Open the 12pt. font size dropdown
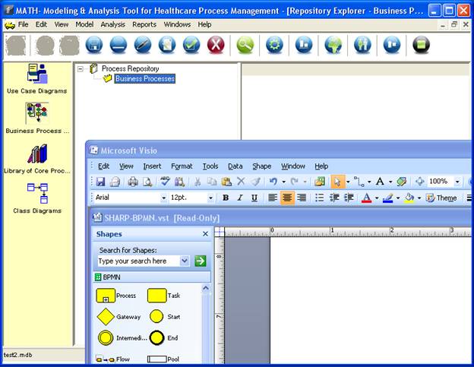Image resolution: width=474 pixels, height=367 pixels. 210,198
